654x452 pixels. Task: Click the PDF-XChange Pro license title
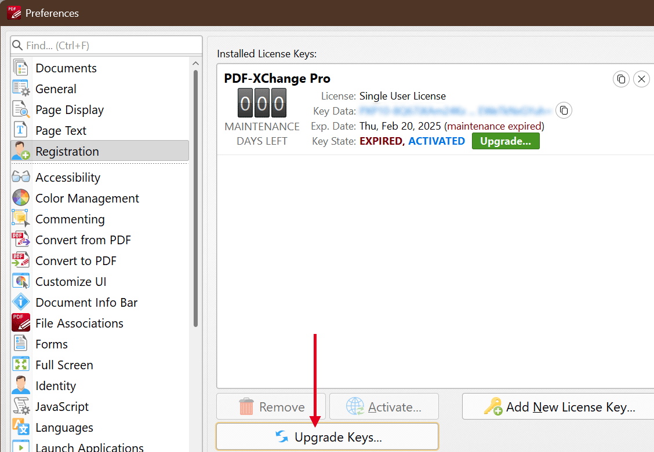(277, 78)
